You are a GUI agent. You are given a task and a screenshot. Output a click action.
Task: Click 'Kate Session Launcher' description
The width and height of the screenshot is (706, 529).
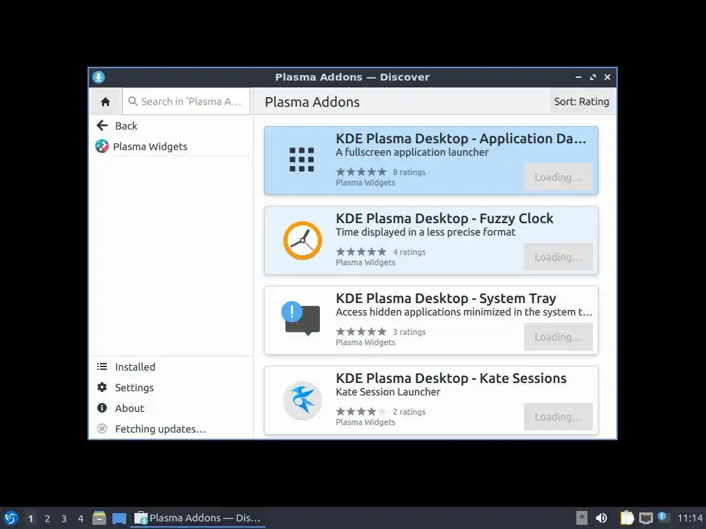click(x=388, y=392)
